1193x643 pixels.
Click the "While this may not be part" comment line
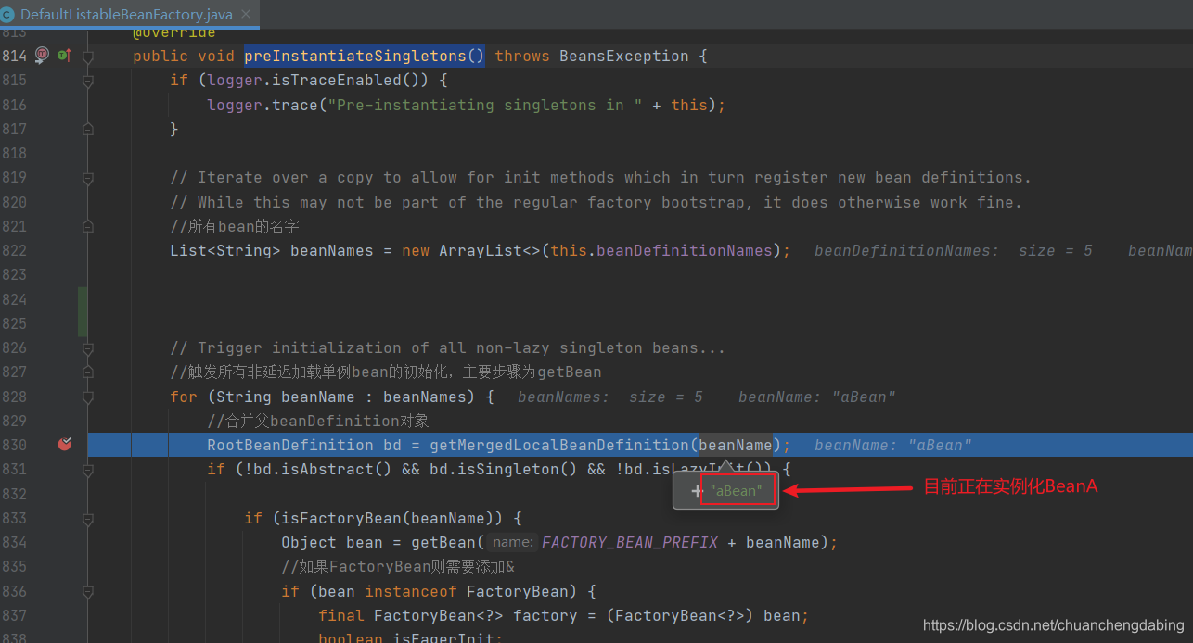click(x=596, y=202)
